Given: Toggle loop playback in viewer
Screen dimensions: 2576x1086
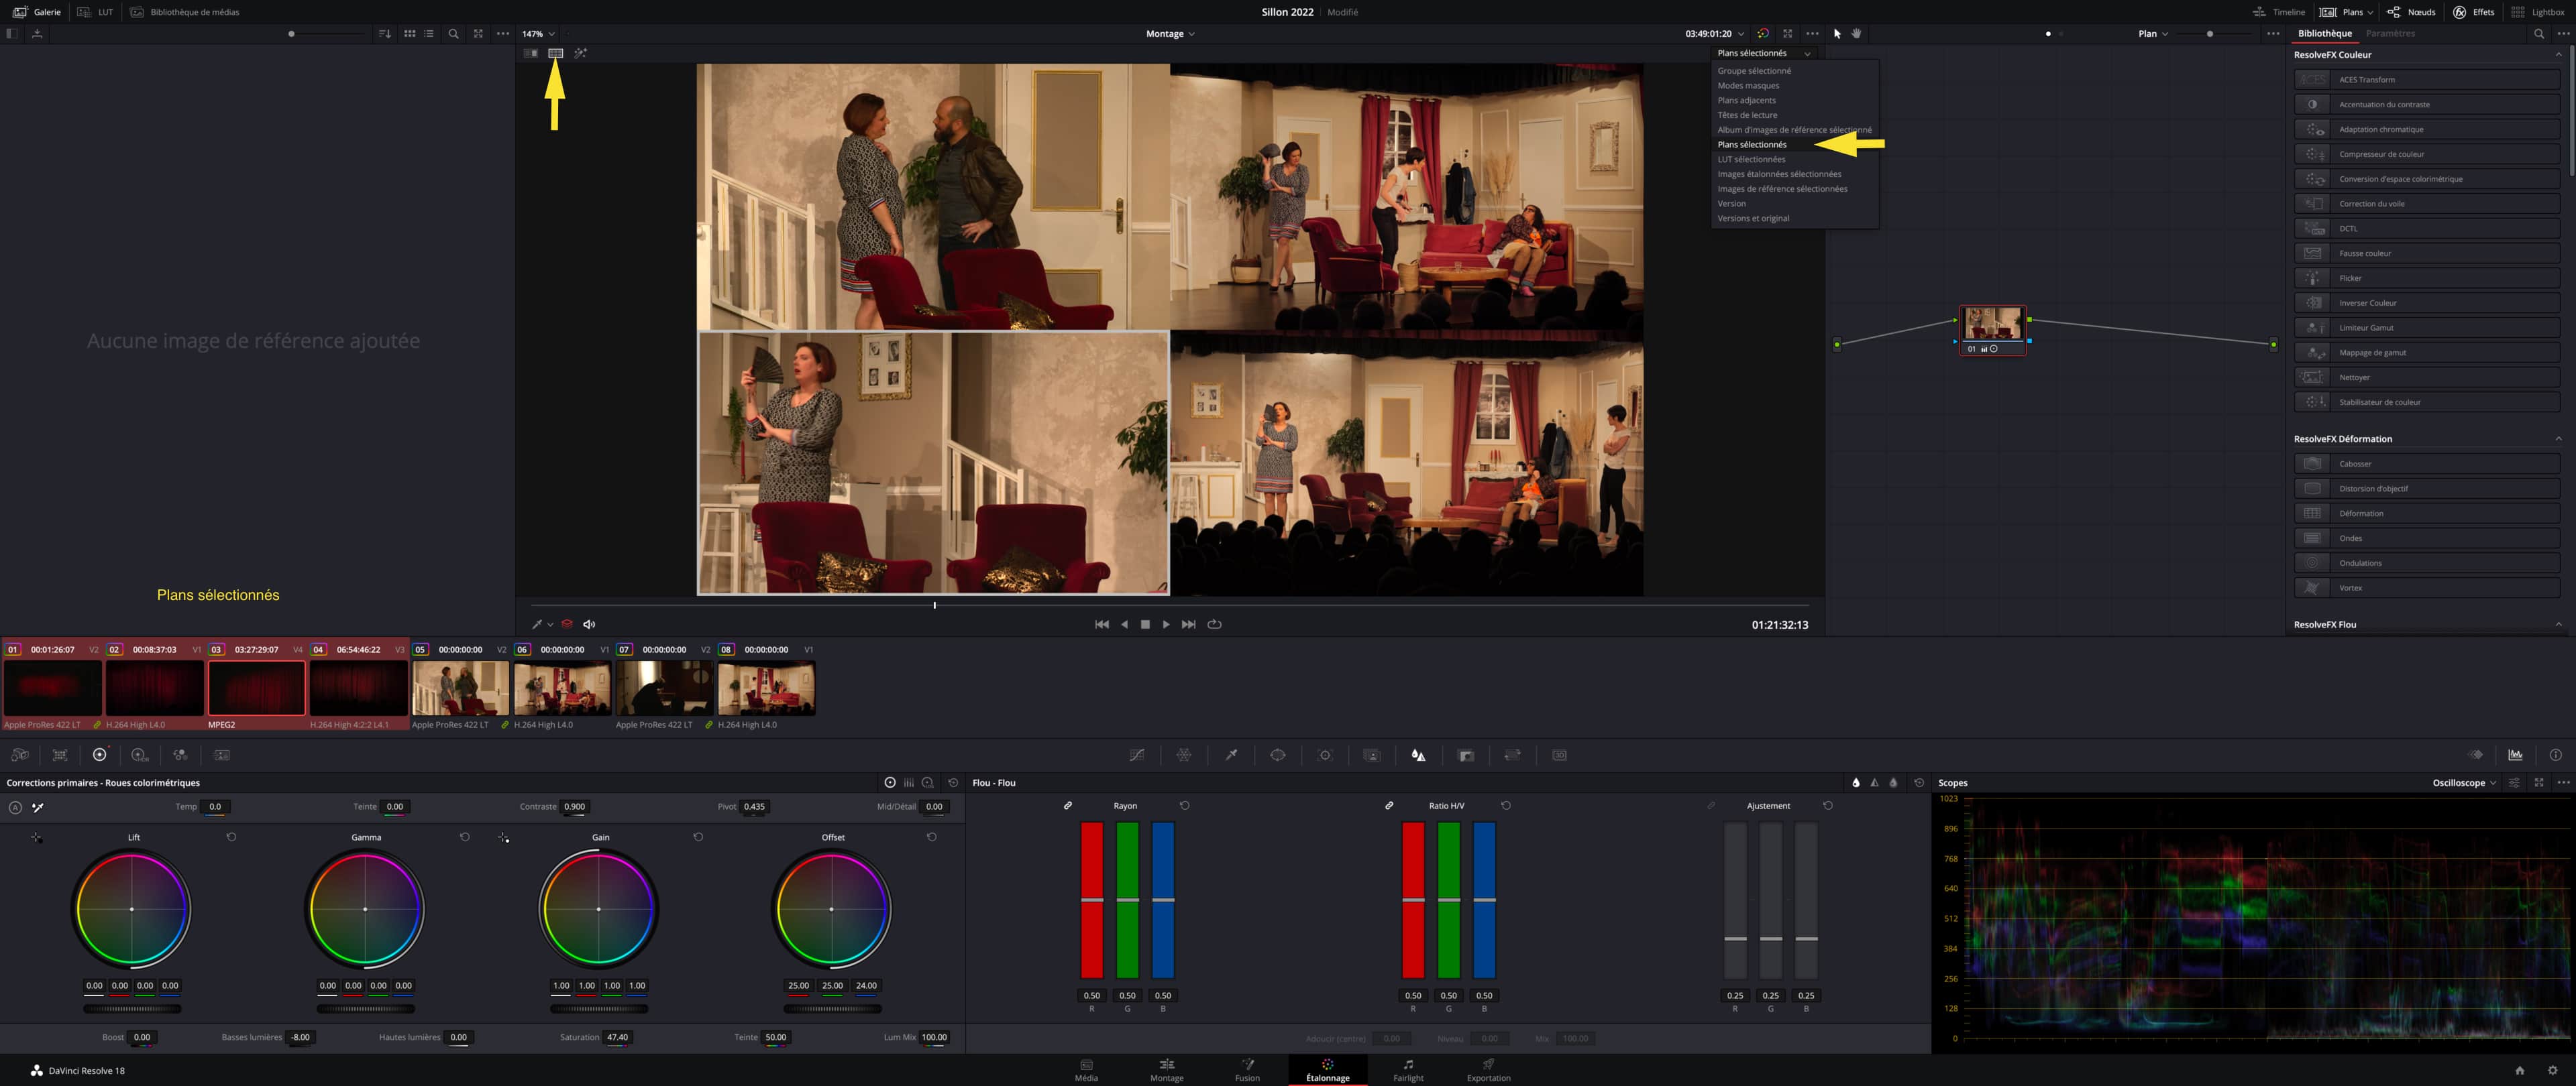Looking at the screenshot, I should 1214,624.
